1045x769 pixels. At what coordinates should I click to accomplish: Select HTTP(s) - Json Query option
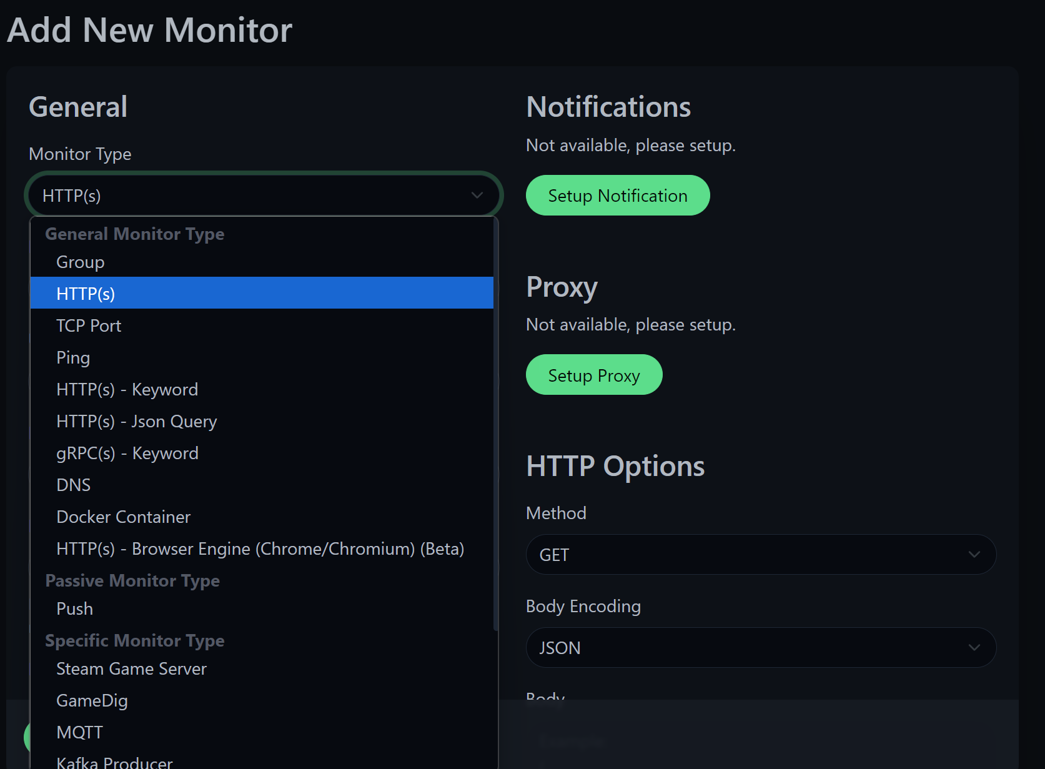(x=136, y=421)
